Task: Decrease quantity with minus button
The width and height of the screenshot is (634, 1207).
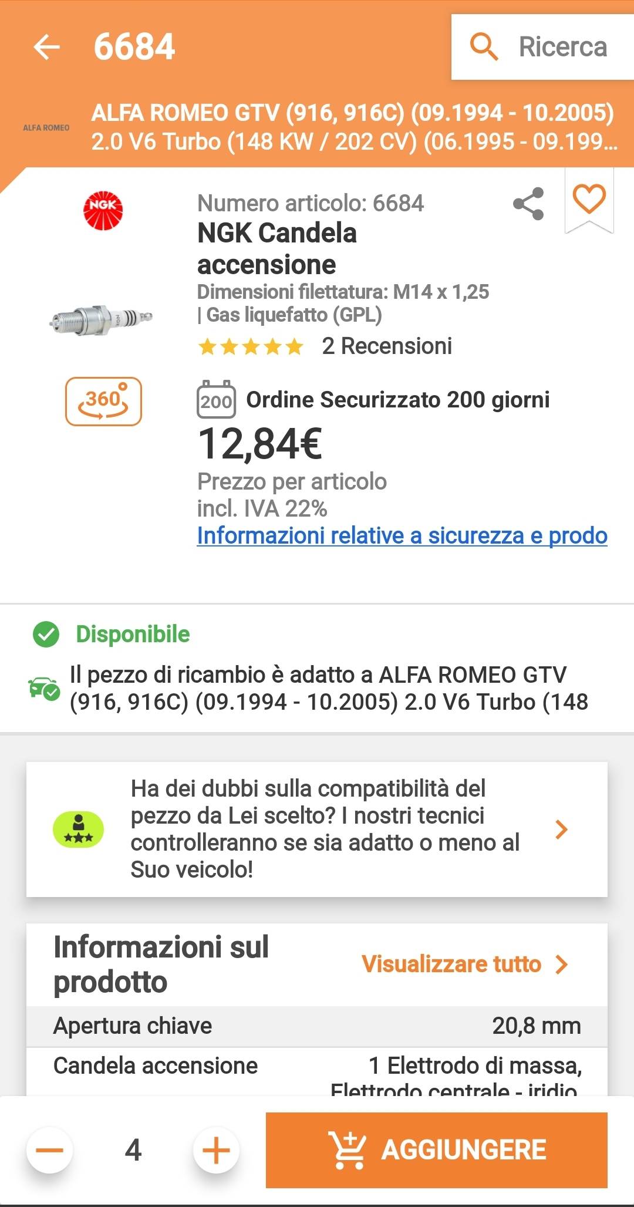Action: pos(50,1149)
